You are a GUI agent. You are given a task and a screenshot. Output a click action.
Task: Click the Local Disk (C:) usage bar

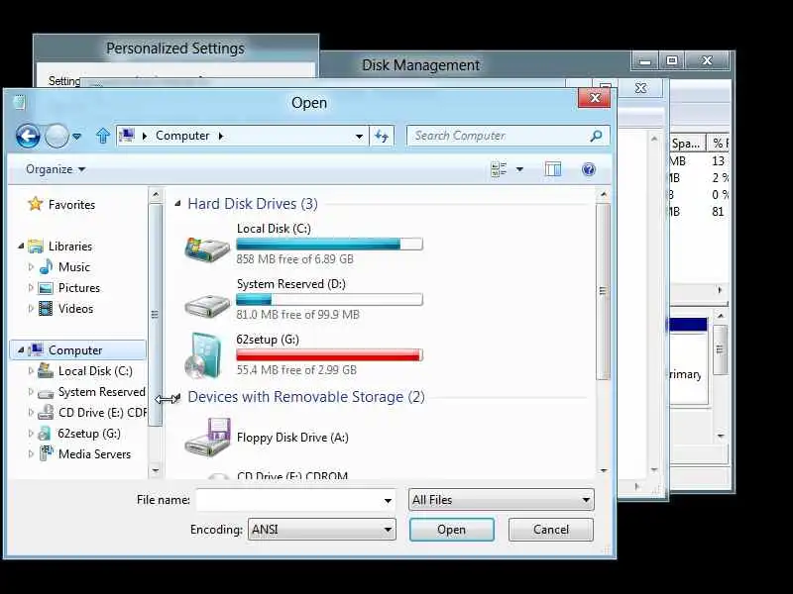click(329, 245)
